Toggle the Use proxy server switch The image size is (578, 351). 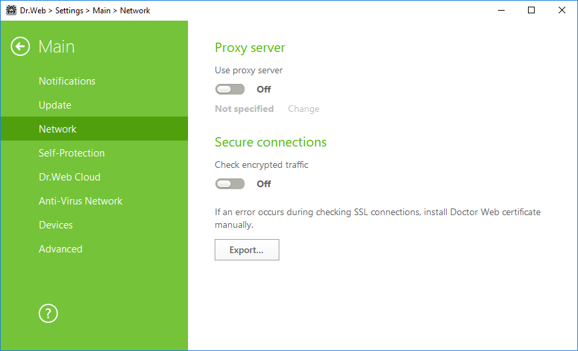pos(230,89)
